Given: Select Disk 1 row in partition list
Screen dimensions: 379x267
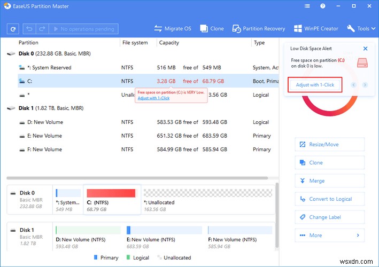Looking at the screenshot, I should 143,108.
